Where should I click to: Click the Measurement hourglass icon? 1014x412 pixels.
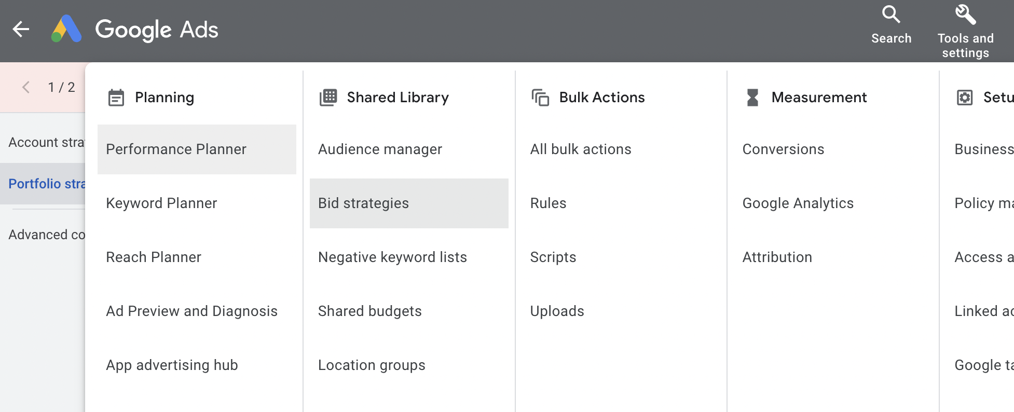[x=752, y=98]
